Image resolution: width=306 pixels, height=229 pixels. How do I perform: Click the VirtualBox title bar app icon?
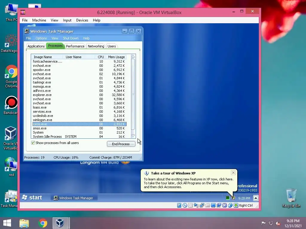pos(23,12)
